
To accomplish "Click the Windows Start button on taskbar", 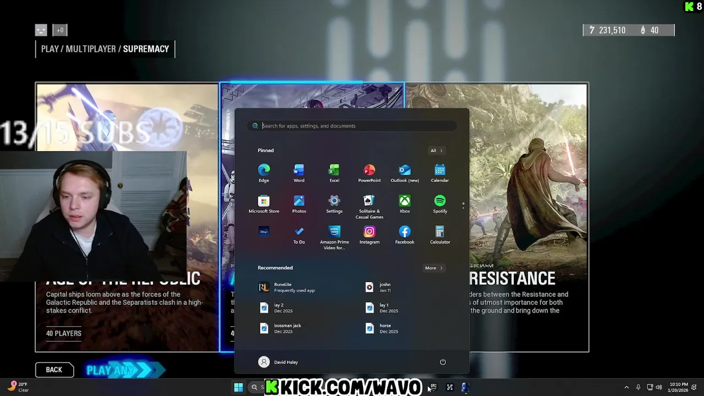I will [x=238, y=387].
